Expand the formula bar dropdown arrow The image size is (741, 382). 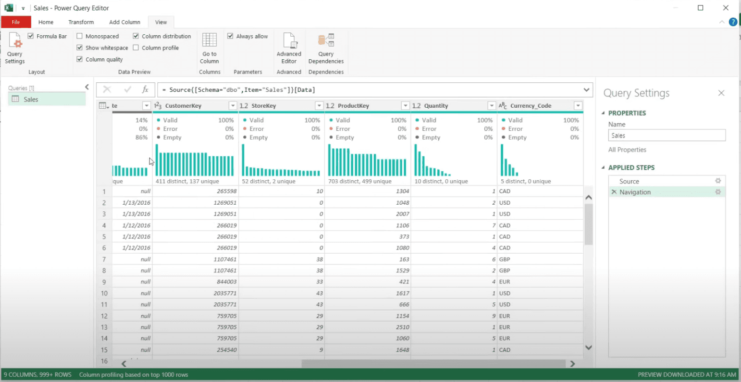(x=586, y=89)
